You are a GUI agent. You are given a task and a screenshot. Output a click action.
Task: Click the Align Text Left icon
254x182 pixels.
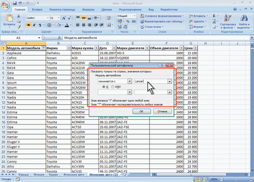coord(78,25)
